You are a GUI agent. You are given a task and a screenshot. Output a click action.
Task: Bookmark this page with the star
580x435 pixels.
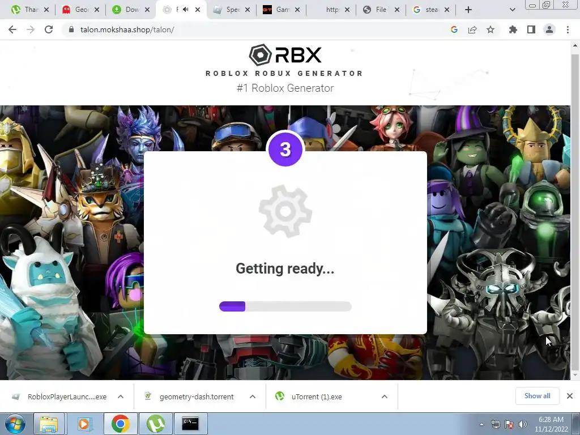coord(491,29)
